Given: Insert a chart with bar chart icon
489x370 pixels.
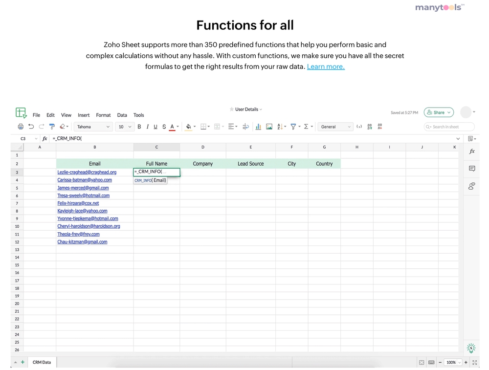Looking at the screenshot, I should [258, 127].
